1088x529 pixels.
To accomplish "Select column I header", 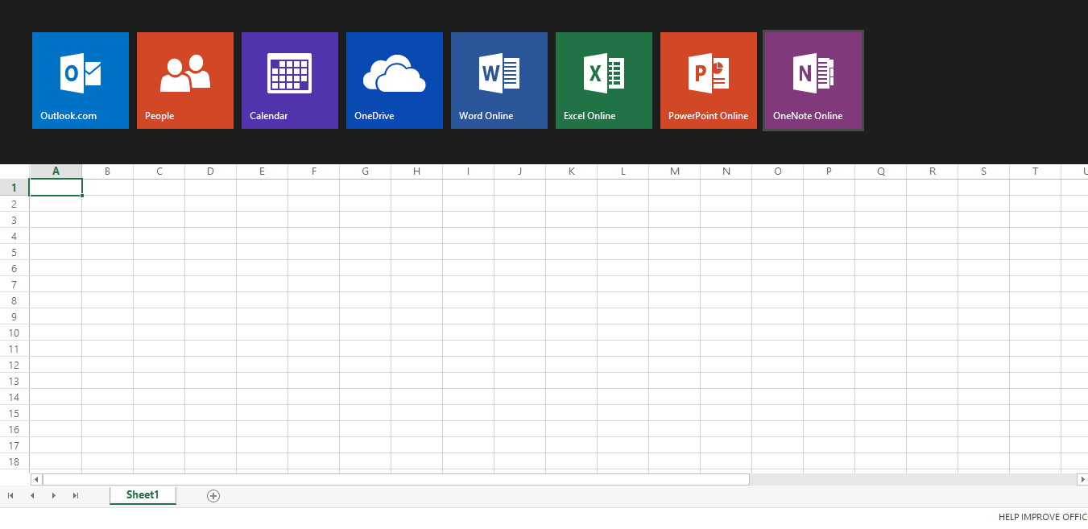I will point(469,172).
